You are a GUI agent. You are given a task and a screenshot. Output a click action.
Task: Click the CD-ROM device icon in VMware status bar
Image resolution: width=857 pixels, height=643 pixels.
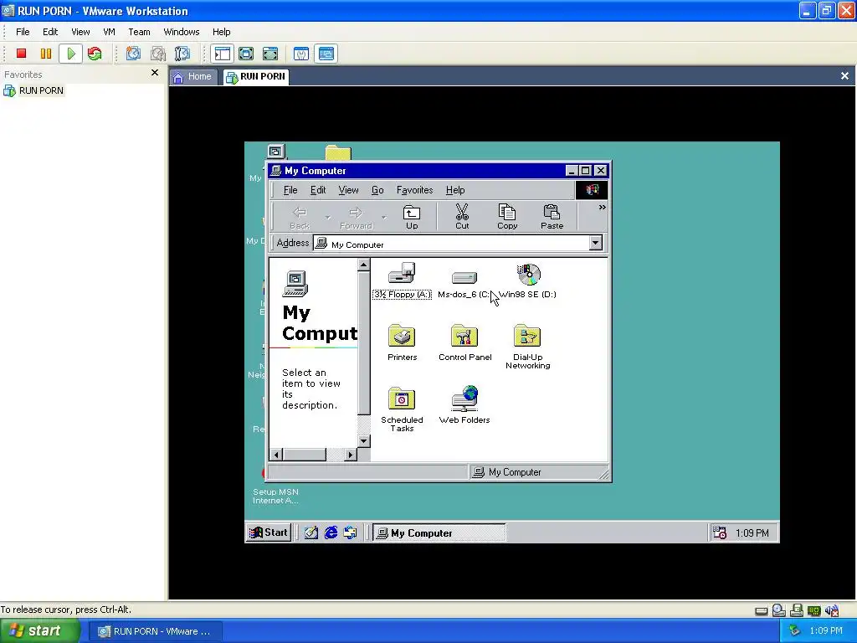[779, 610]
